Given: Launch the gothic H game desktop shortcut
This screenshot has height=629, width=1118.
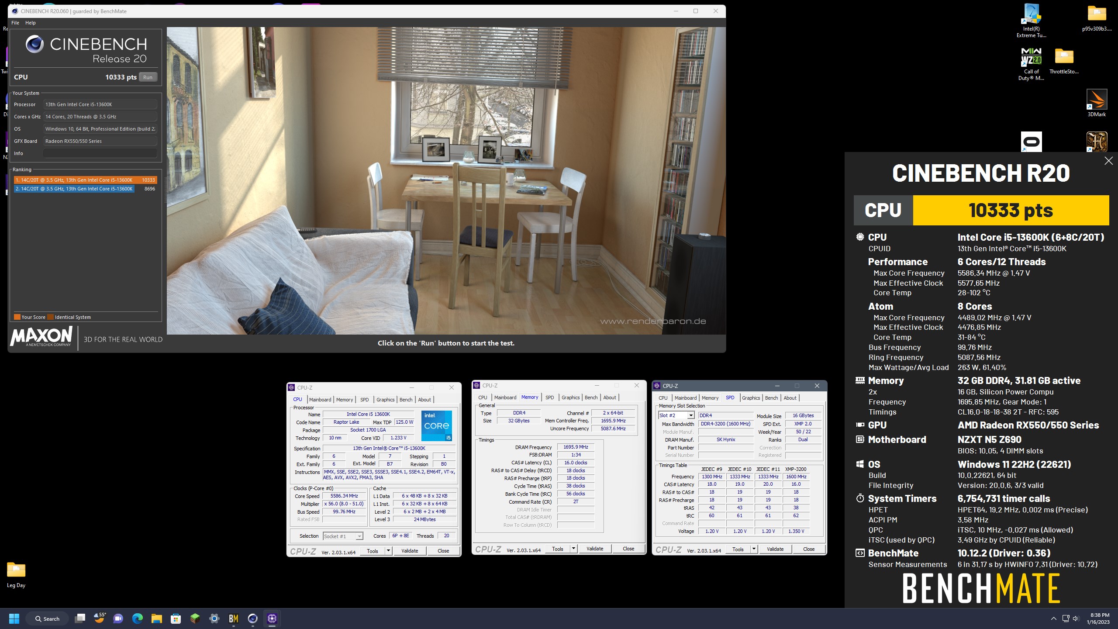Looking at the screenshot, I should click(1097, 142).
